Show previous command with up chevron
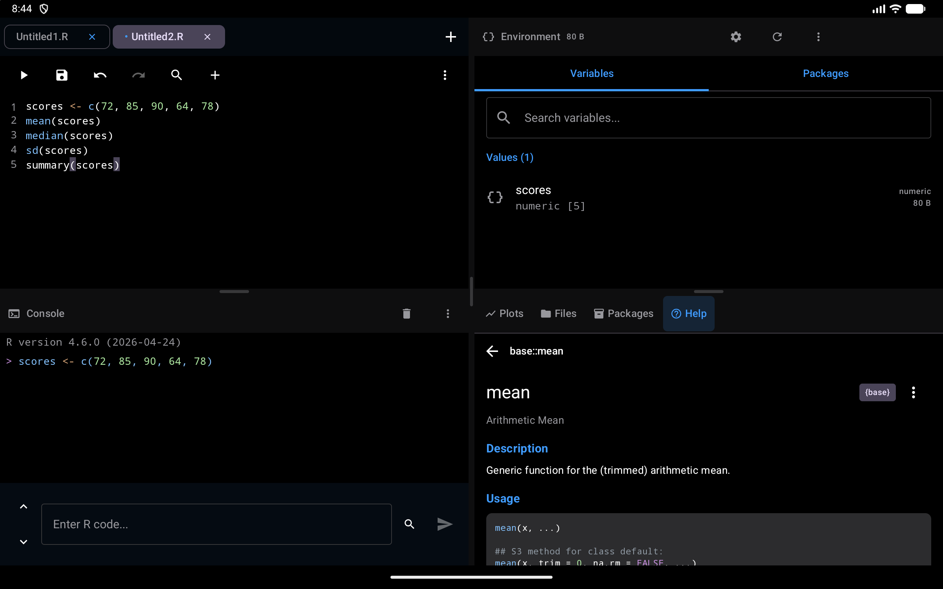 pos(23,507)
